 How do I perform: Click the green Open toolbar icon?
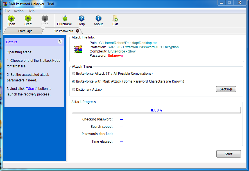click(x=11, y=19)
